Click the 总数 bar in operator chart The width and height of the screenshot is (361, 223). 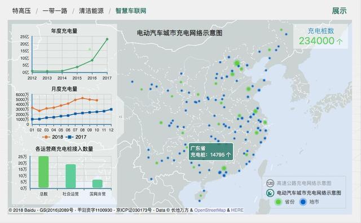43,172
